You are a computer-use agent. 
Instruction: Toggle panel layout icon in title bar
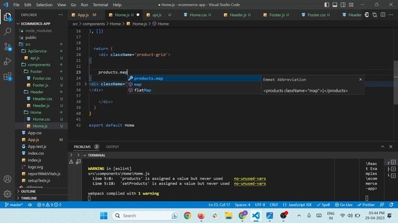pyautogui.click(x=335, y=5)
